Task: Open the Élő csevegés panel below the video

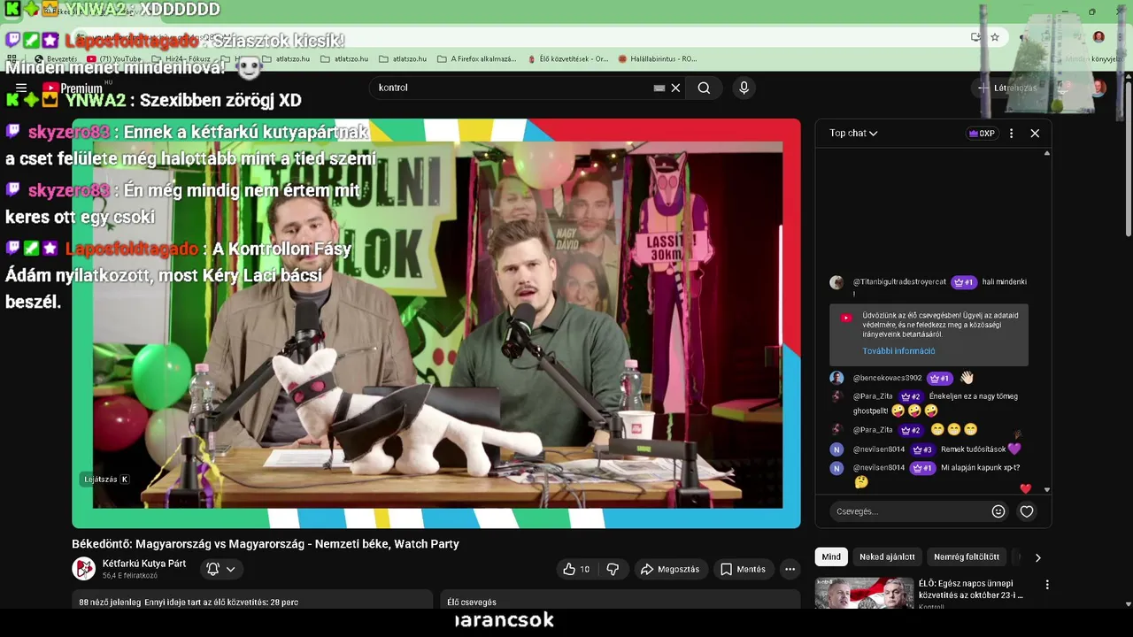Action: 620,601
